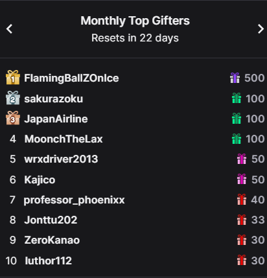The height and width of the screenshot is (278, 267).
Task: Click the bronze third-place gift badge
Action: point(13,118)
